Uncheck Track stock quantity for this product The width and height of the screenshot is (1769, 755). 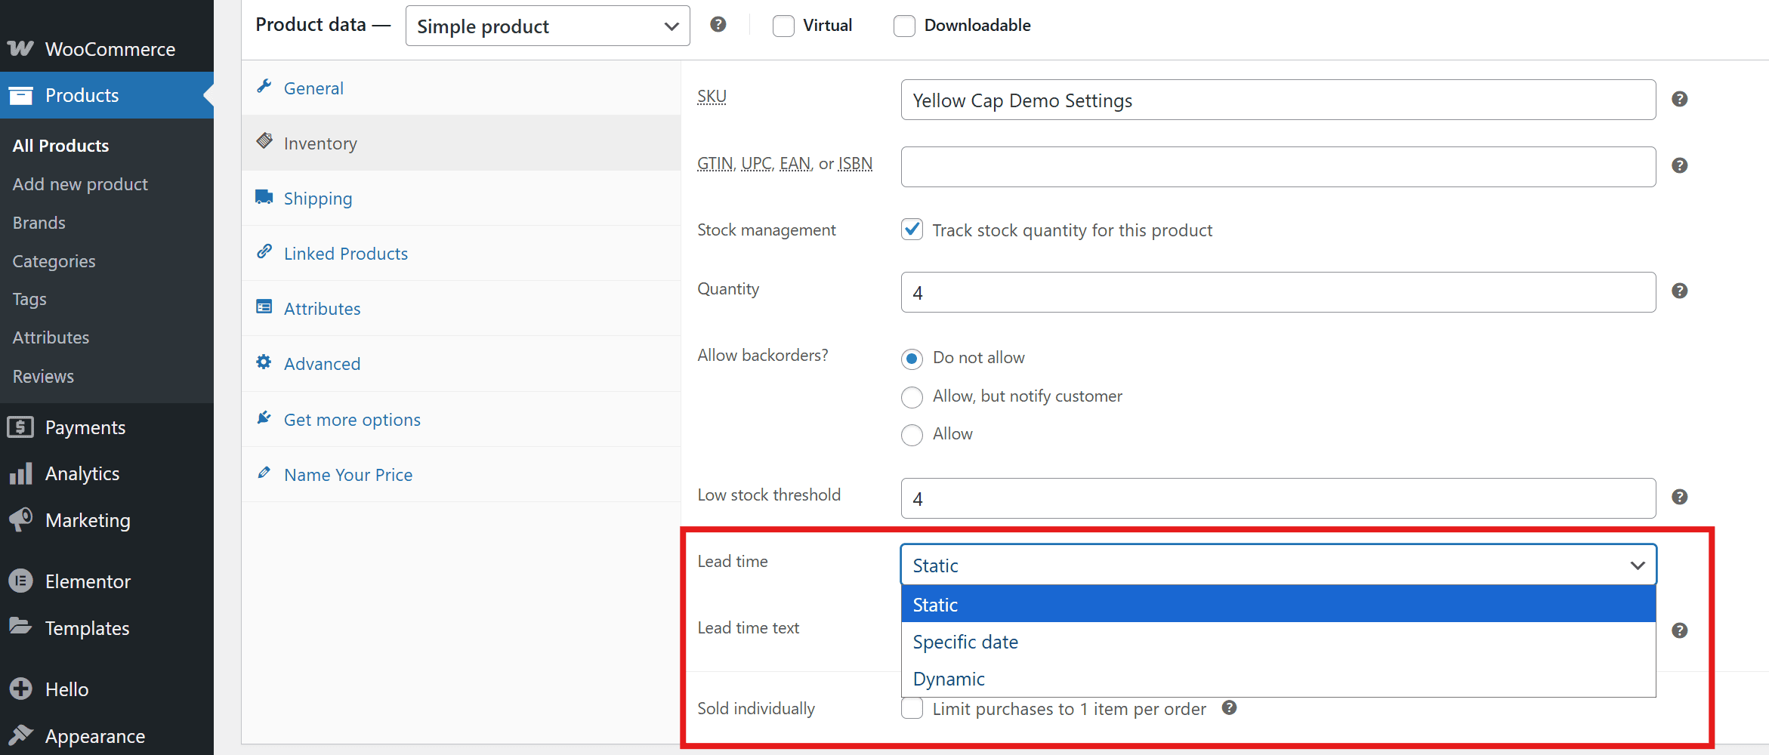tap(912, 229)
